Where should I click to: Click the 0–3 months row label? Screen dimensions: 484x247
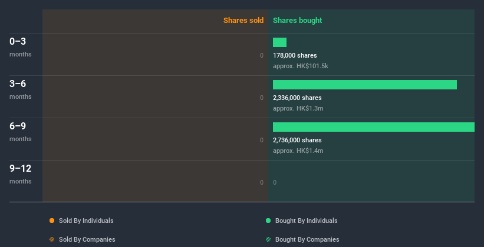(x=21, y=47)
